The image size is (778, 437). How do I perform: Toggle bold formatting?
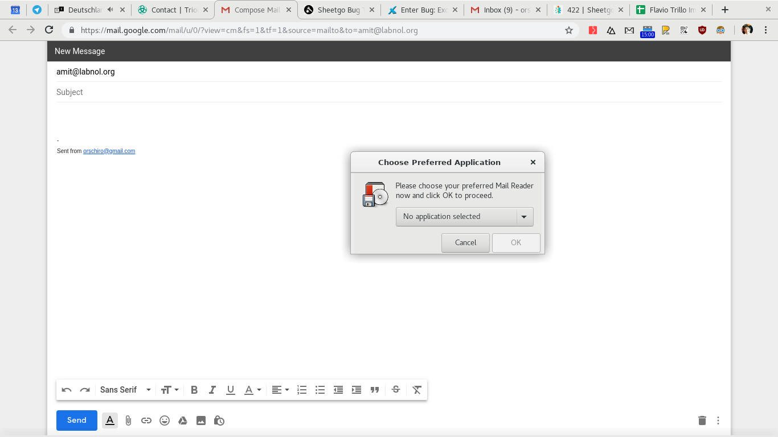(x=194, y=390)
